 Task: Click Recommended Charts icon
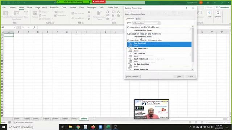(x=99, y=15)
